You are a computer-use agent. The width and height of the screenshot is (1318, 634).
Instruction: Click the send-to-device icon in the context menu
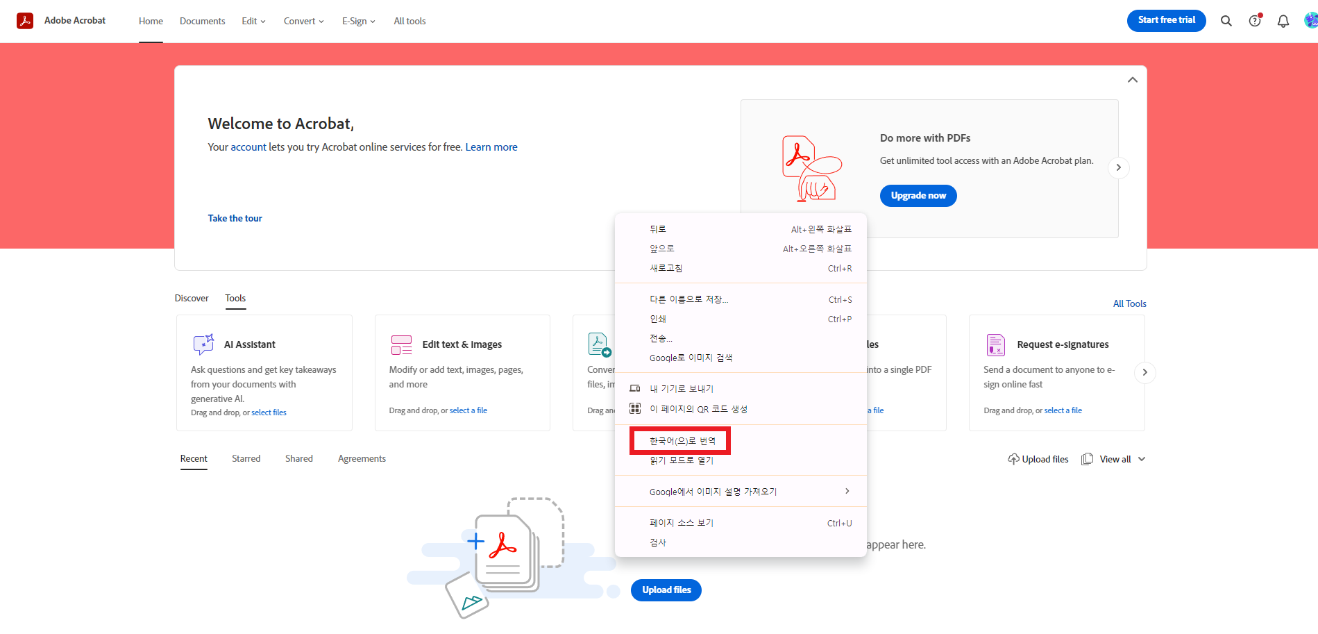(x=634, y=388)
